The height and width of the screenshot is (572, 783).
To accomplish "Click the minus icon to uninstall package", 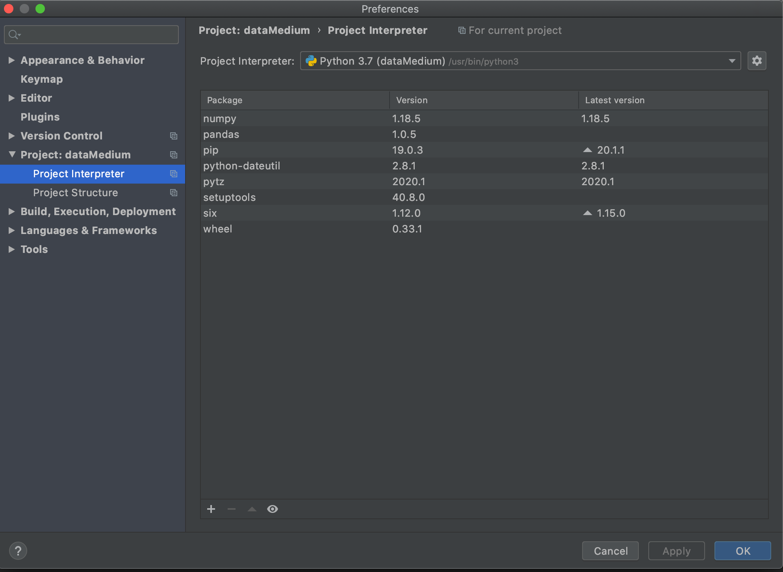I will click(x=232, y=509).
